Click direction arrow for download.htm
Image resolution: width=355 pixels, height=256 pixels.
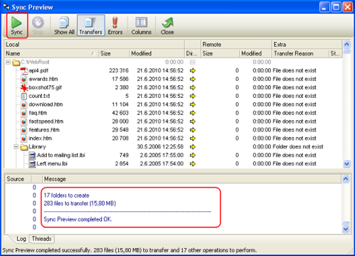193,105
